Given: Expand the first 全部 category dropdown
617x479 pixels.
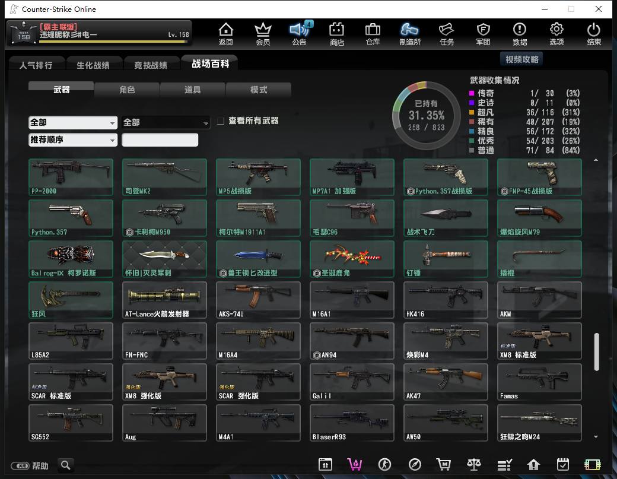Looking at the screenshot, I should point(73,122).
